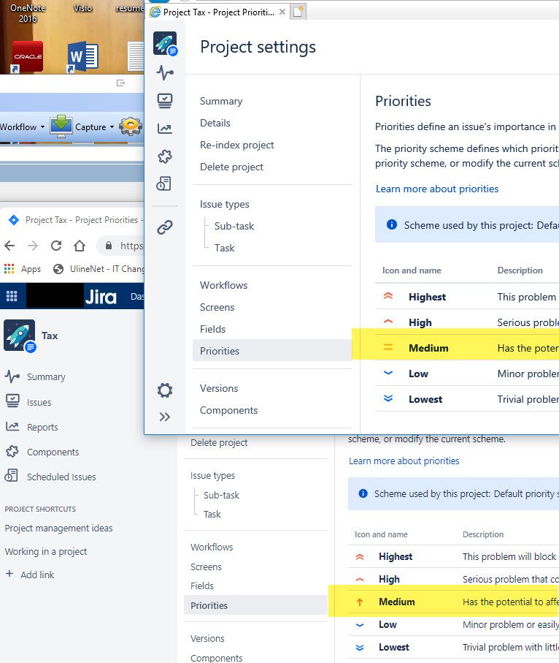The height and width of the screenshot is (663, 559).
Task: Click Medium up-arrow icon in Chrome window
Action: [x=360, y=602]
